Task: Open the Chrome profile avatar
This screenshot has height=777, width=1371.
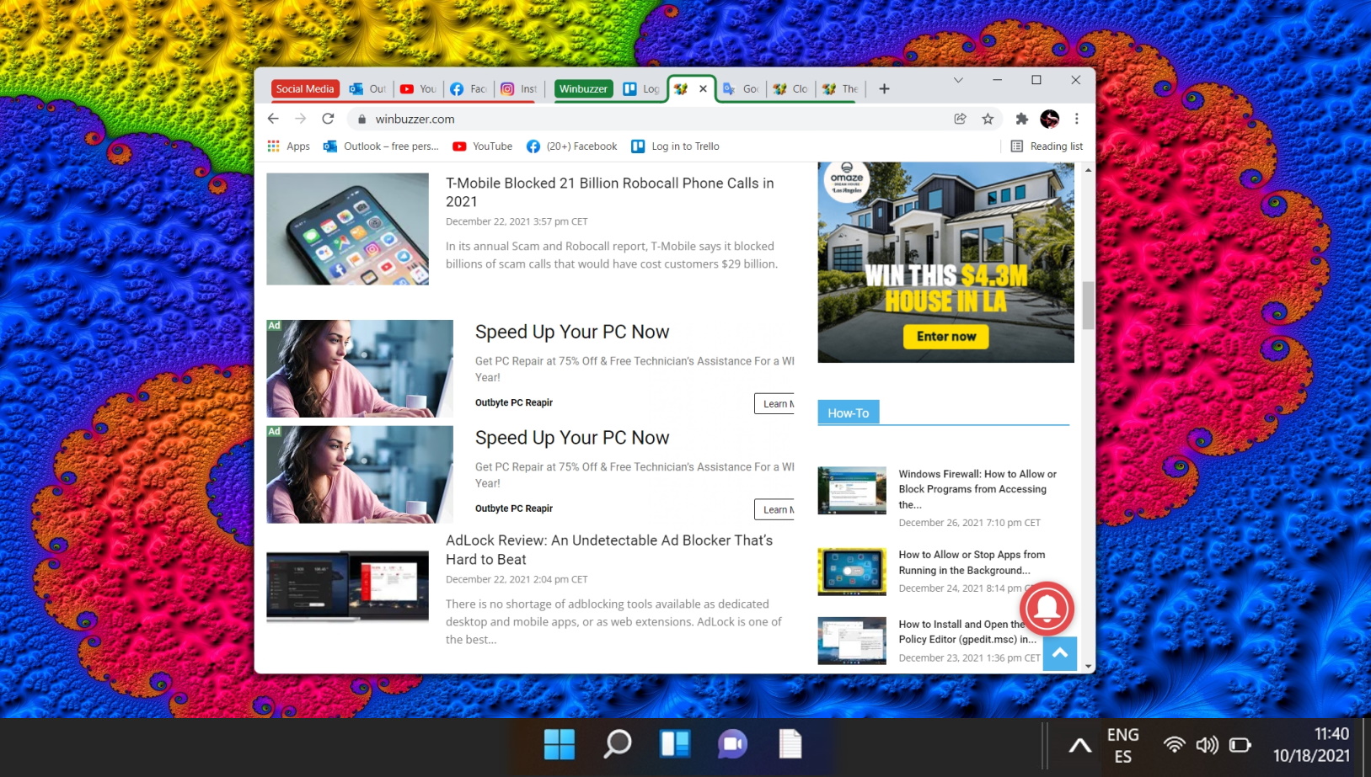Action: [x=1049, y=119]
